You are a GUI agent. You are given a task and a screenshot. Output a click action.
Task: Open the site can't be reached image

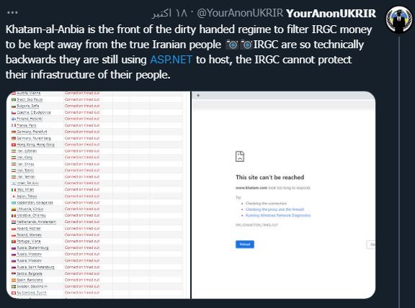click(x=283, y=195)
